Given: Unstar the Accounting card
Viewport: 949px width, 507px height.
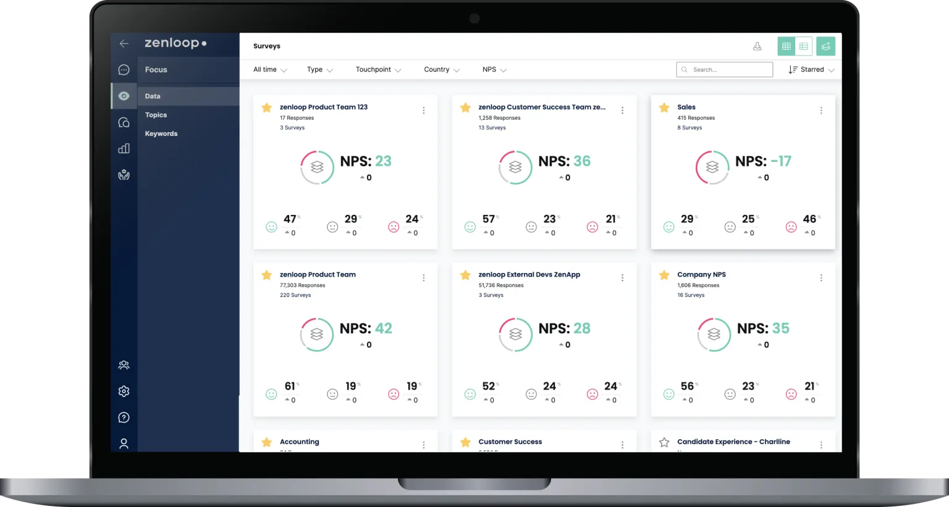Looking at the screenshot, I should tap(266, 442).
